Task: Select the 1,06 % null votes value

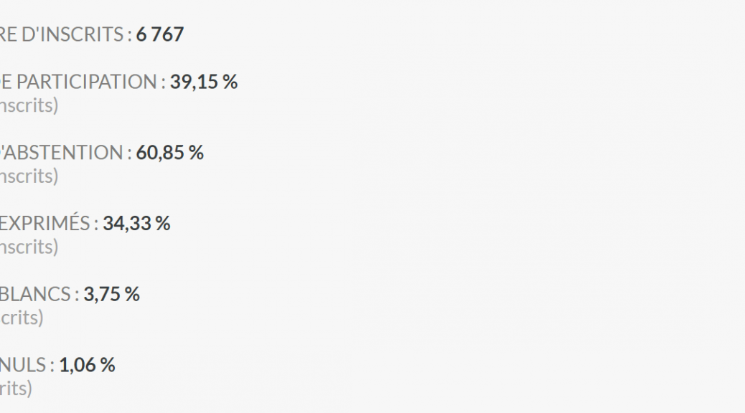Action: point(87,365)
